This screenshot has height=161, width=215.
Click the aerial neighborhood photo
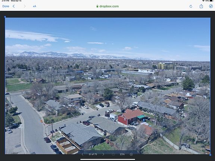point(107,86)
